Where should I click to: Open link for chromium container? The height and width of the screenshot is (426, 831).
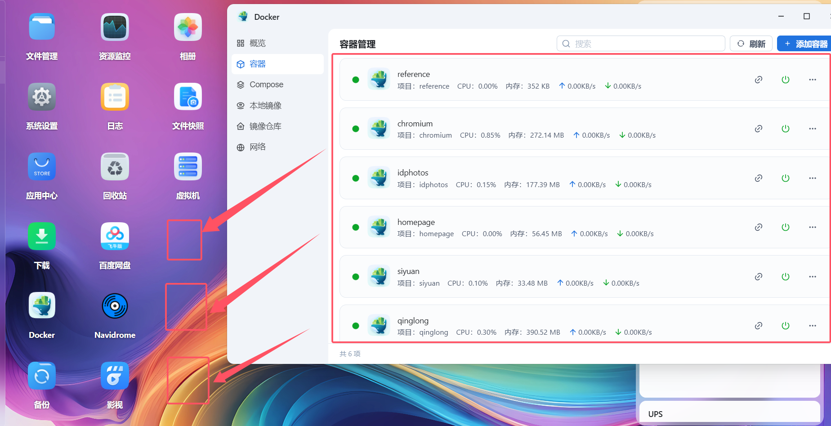pos(759,129)
